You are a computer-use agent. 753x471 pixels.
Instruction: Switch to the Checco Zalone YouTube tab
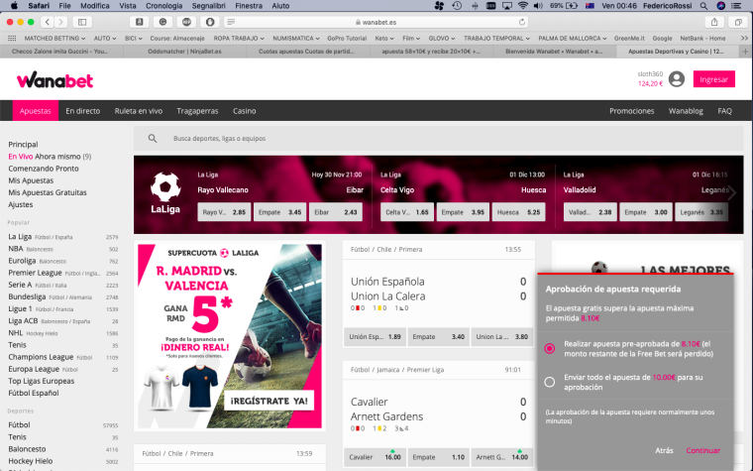(61, 51)
